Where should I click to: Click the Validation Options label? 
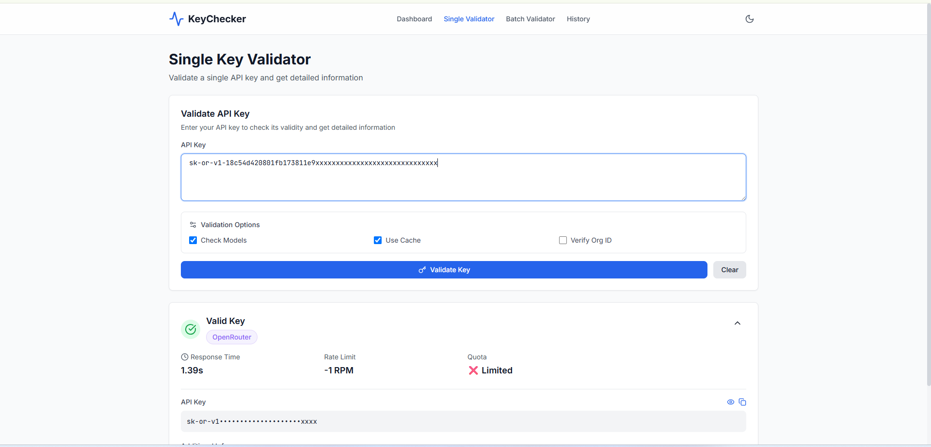[230, 225]
